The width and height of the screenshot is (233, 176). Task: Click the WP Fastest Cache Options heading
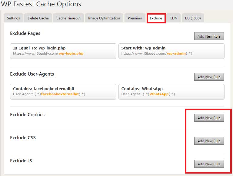[41, 4]
